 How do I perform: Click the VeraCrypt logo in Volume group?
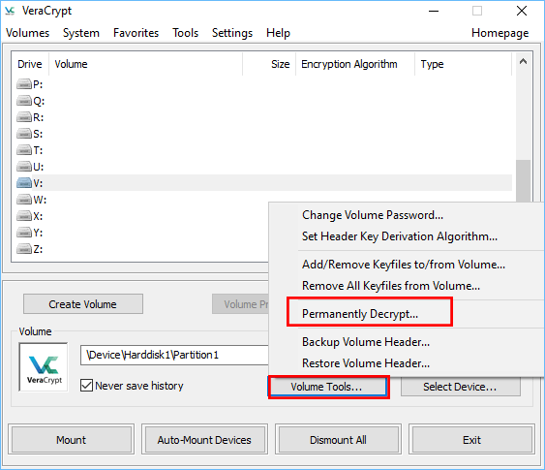pyautogui.click(x=44, y=367)
